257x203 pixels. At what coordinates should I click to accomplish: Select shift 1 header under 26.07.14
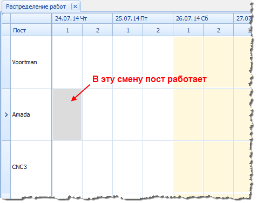[x=188, y=30]
